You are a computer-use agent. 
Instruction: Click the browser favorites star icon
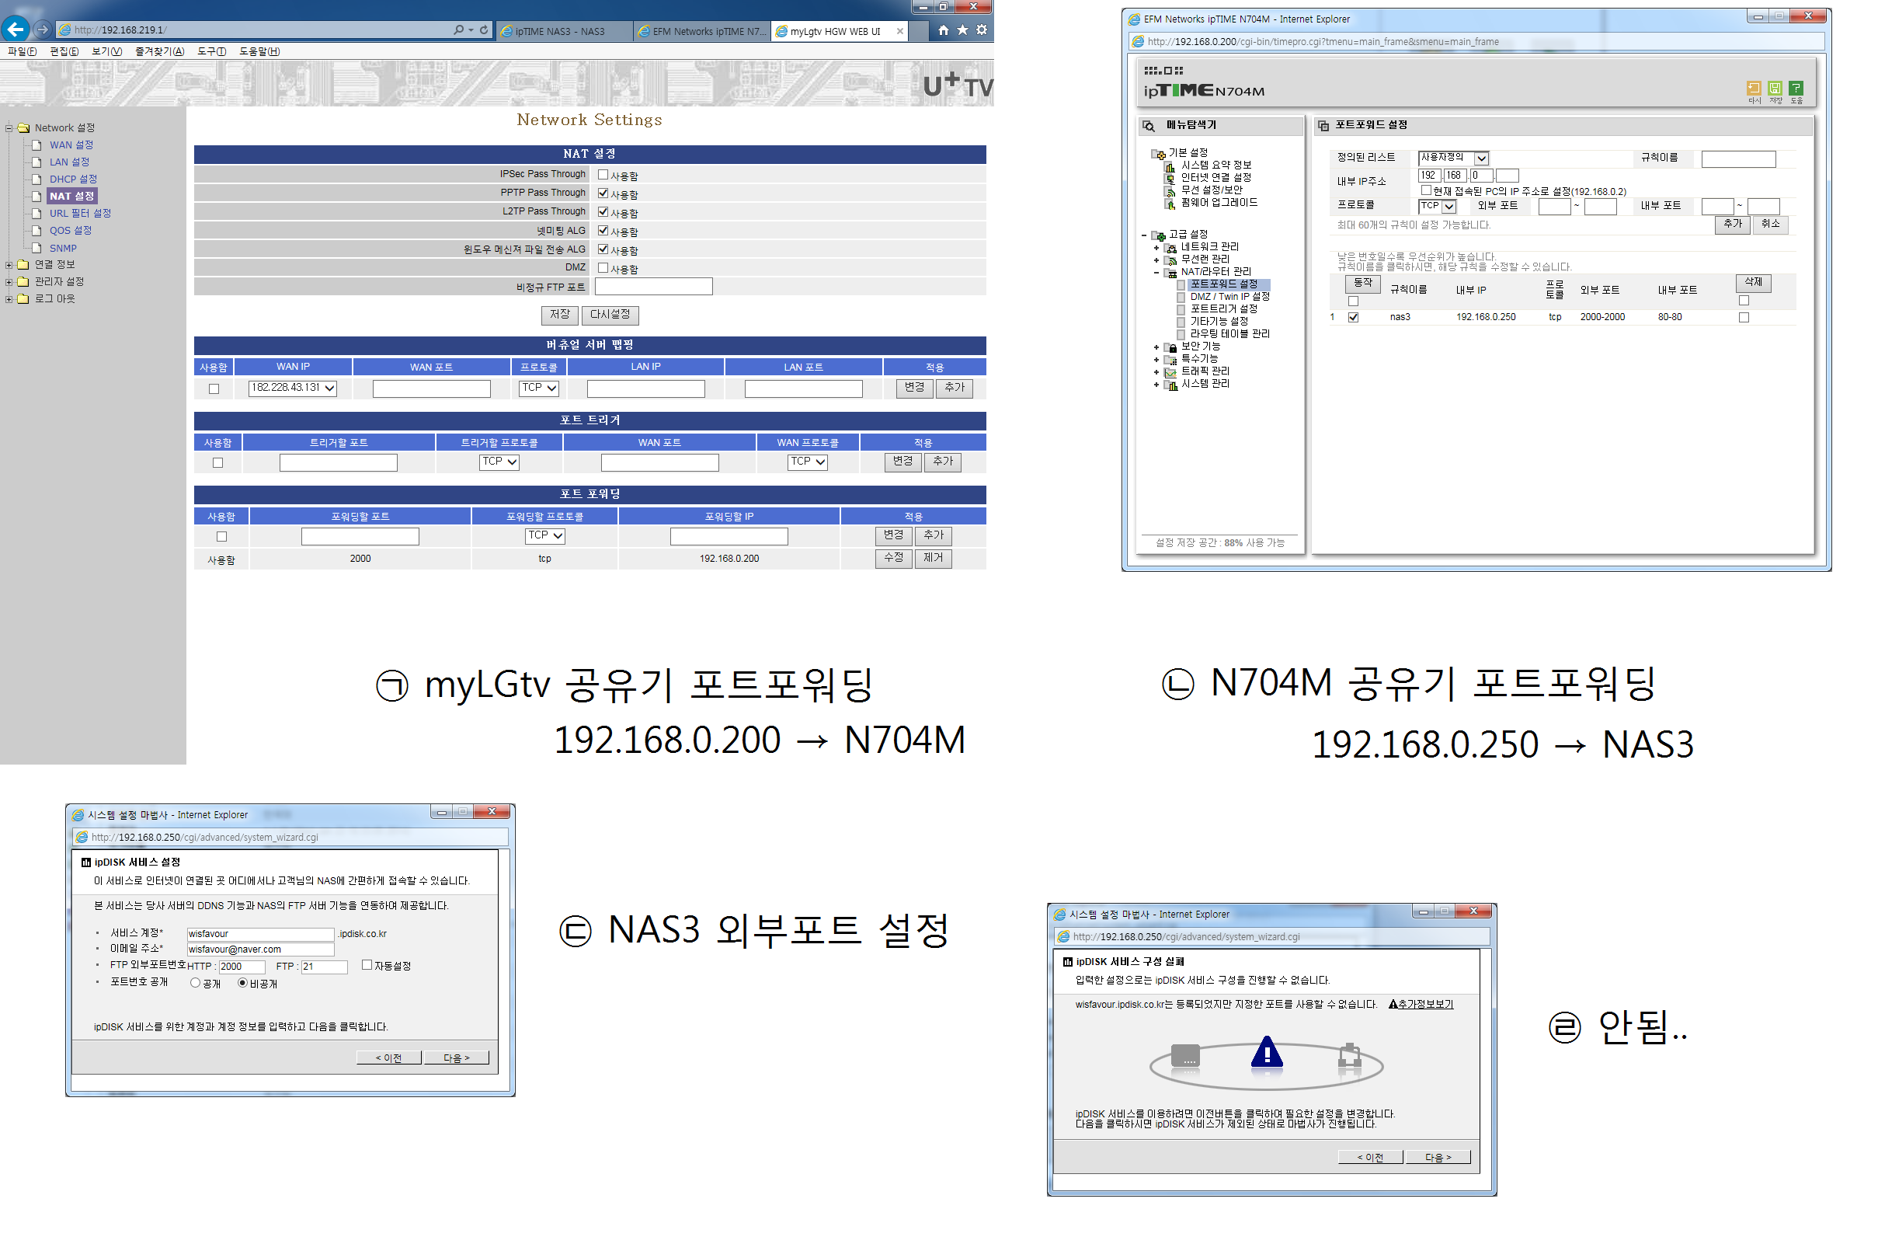point(962,30)
